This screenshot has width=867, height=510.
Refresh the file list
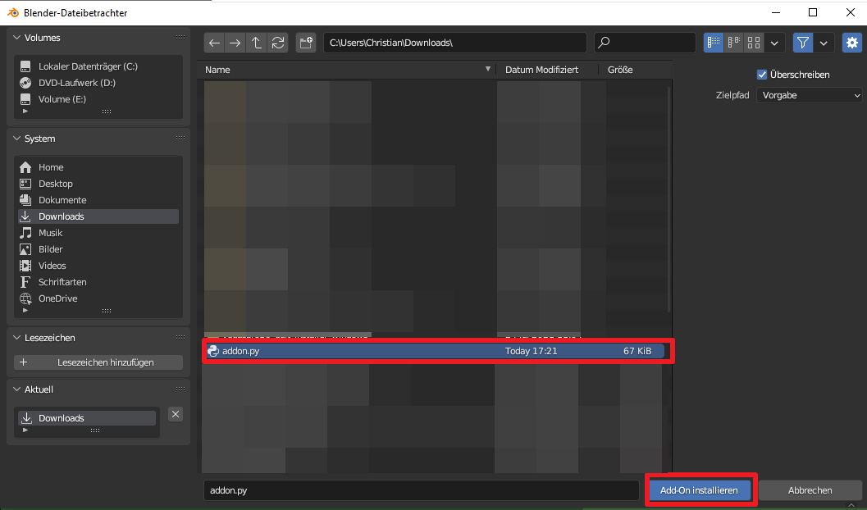point(278,43)
